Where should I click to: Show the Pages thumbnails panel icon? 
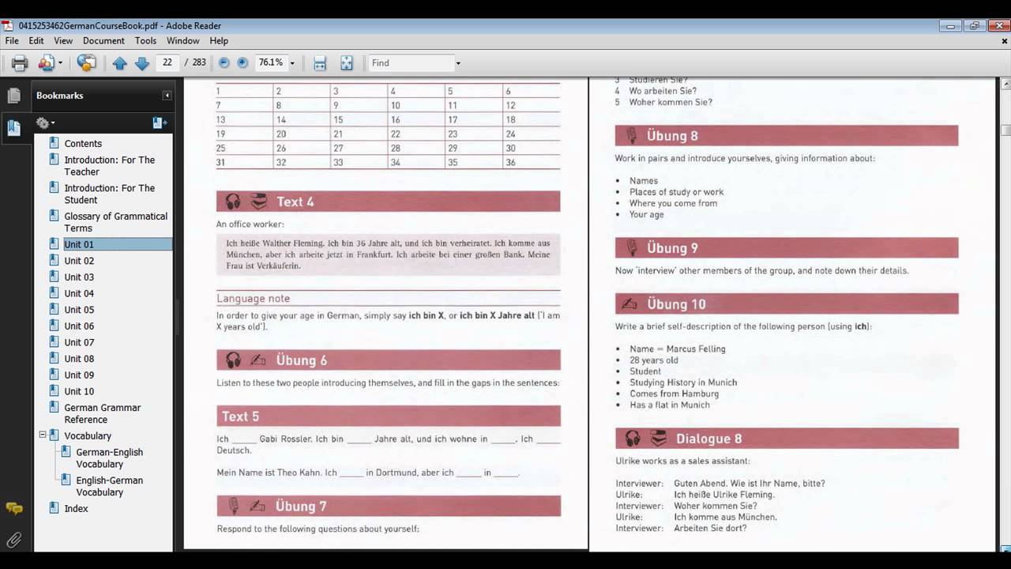coord(14,96)
